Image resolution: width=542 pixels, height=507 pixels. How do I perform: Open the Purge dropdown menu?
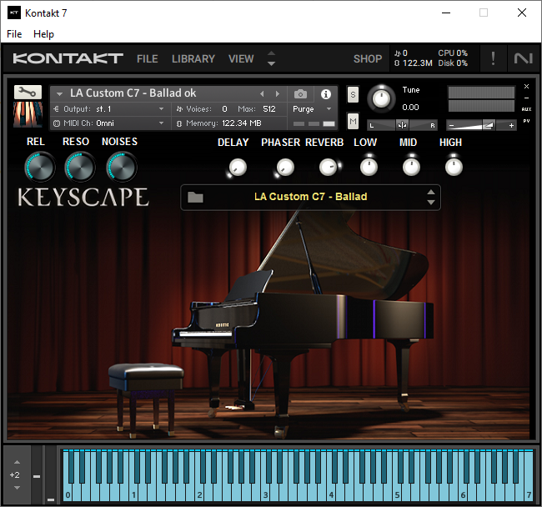[312, 109]
